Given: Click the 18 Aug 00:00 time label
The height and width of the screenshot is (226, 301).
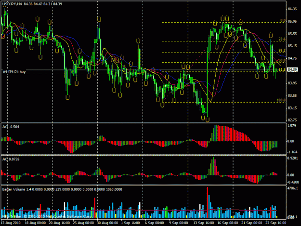Looking at the screenshot, I should point(35,223).
